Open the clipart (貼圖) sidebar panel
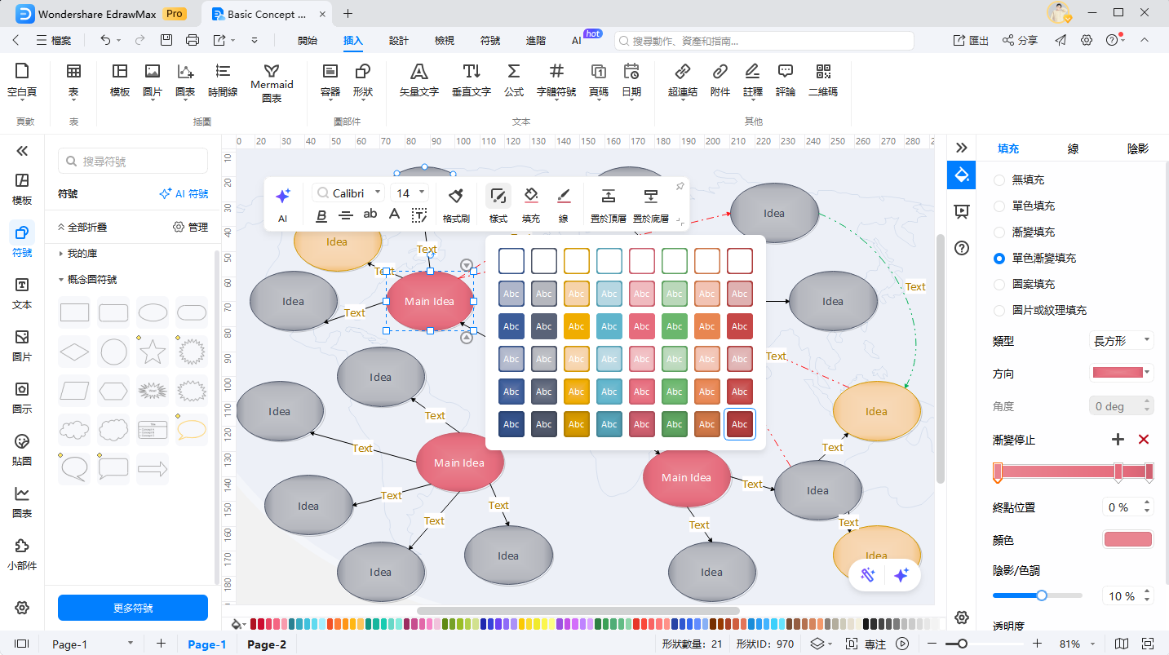This screenshot has height=655, width=1169. click(x=22, y=450)
